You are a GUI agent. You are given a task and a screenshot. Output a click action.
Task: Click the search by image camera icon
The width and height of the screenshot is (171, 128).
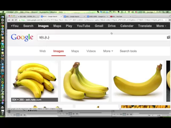(169, 37)
